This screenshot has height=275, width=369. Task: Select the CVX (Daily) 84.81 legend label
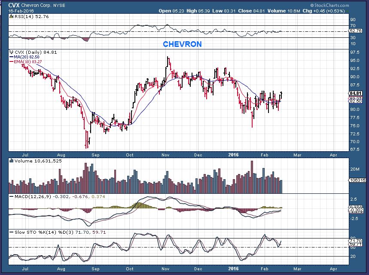point(36,52)
